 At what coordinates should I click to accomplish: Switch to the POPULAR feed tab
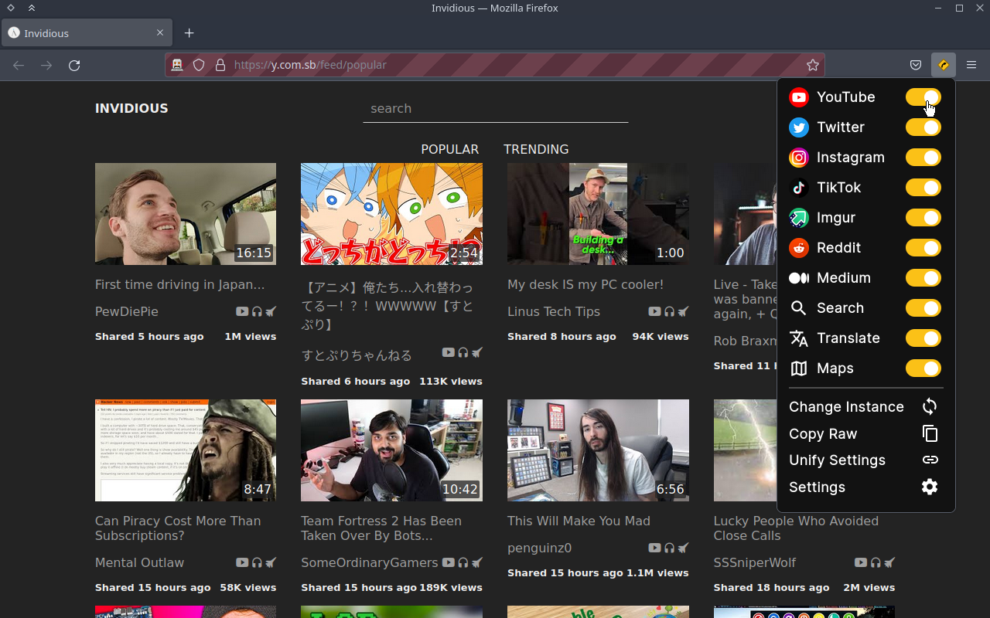click(450, 149)
